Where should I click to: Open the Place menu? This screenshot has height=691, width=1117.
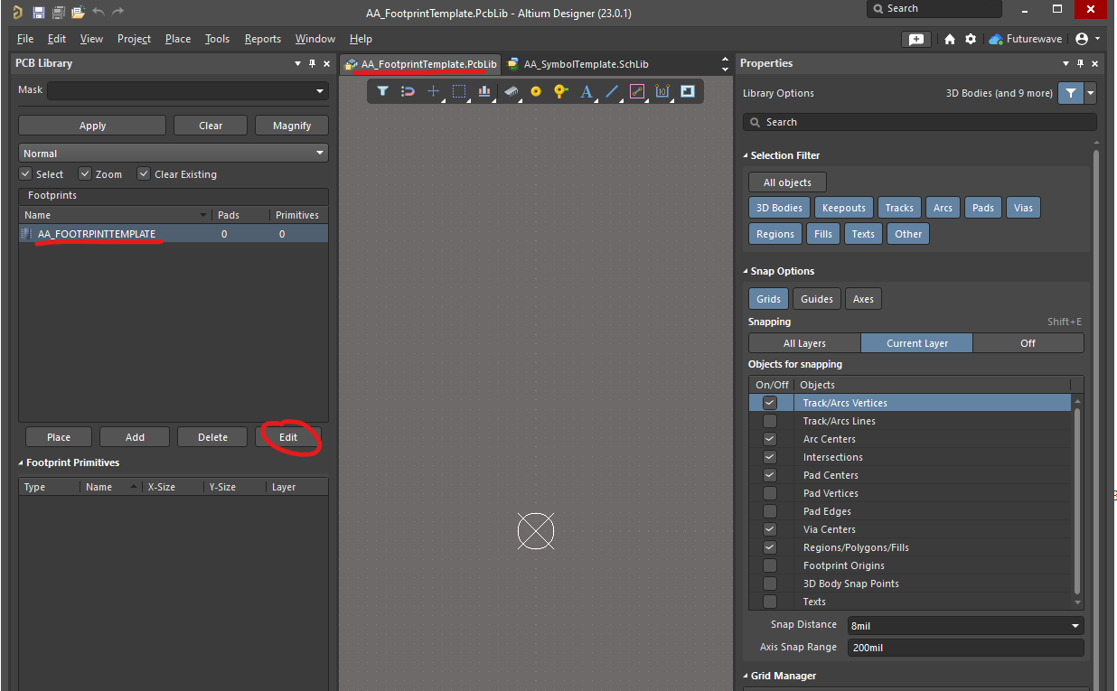[178, 39]
